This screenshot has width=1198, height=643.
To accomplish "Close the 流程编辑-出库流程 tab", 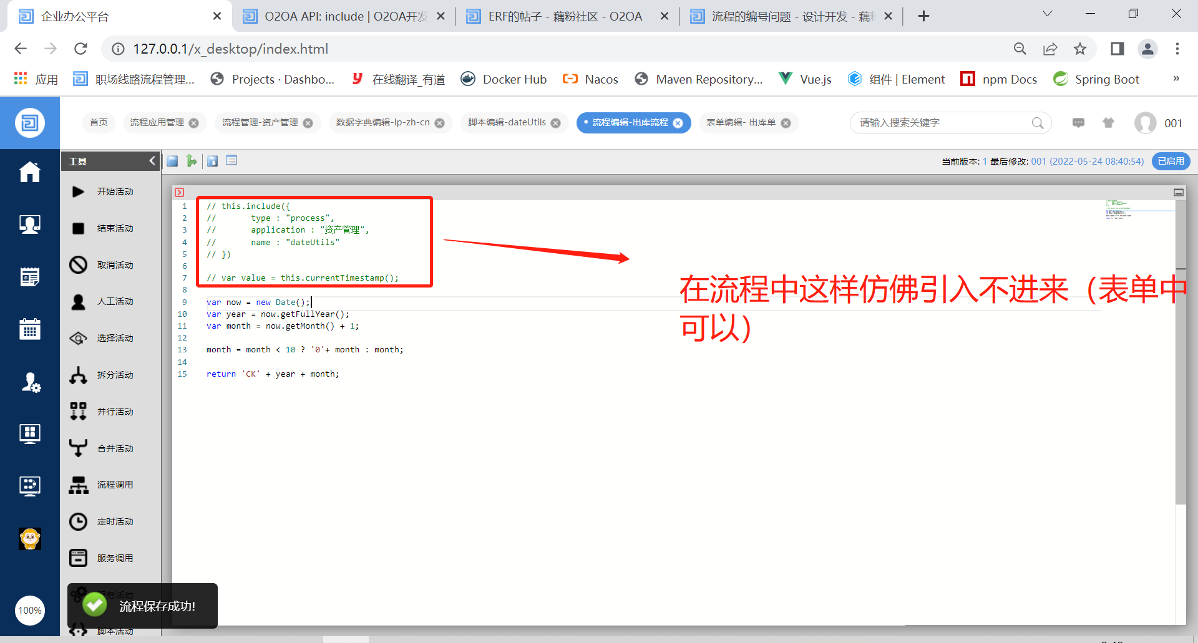I will [x=678, y=123].
